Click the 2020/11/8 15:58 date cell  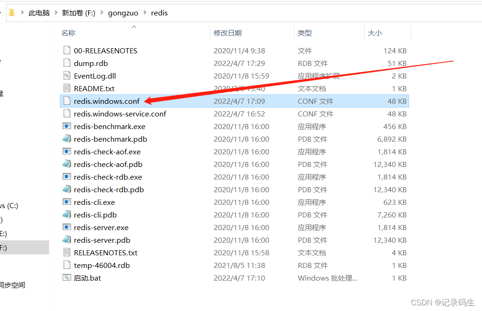click(241, 253)
